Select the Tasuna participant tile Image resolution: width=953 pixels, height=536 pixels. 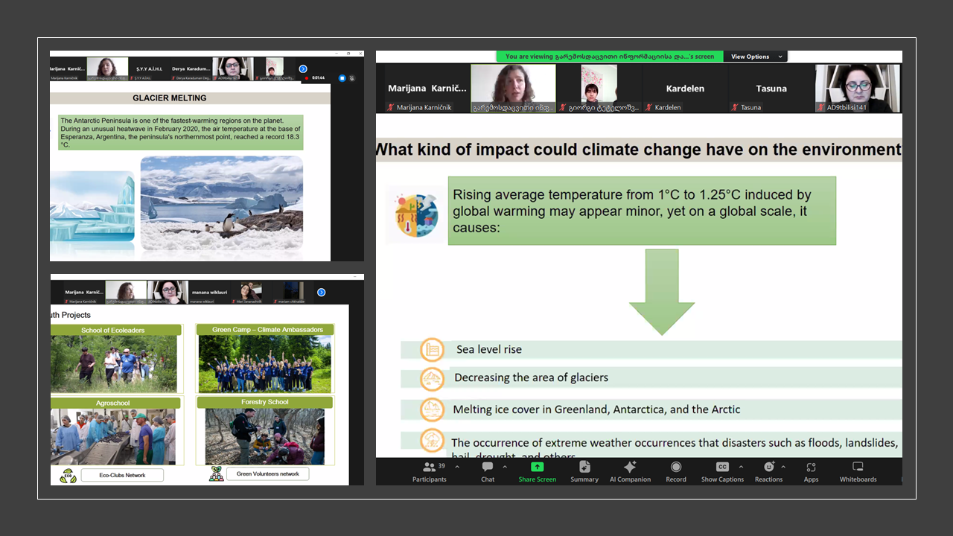pos(771,89)
